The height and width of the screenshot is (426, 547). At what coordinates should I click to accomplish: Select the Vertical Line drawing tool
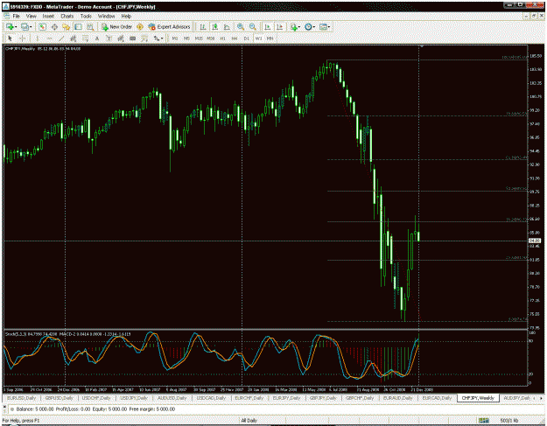point(37,38)
